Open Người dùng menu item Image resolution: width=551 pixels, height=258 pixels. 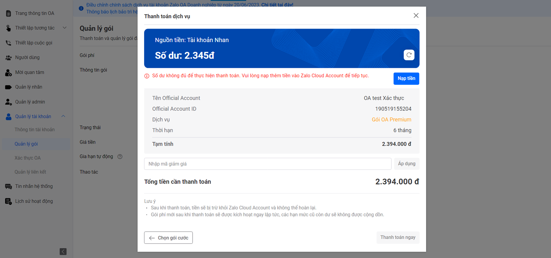click(x=27, y=57)
